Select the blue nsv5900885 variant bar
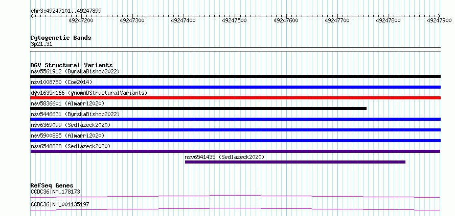This screenshot has height=216, width=455. click(x=235, y=141)
